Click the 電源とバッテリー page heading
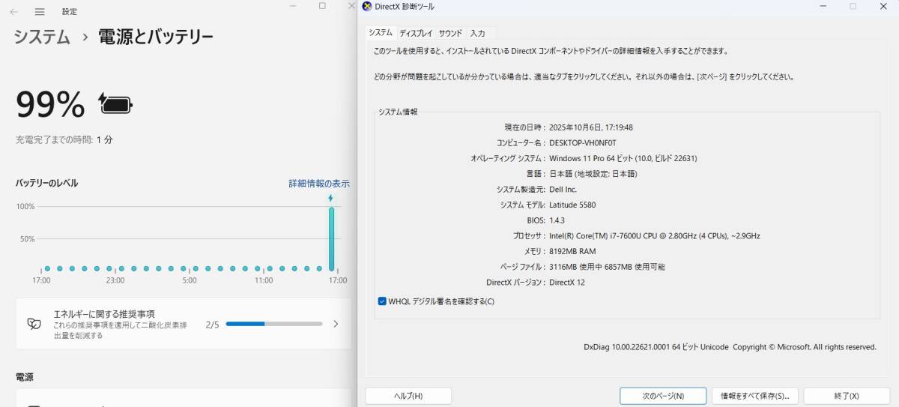The height and width of the screenshot is (407, 899). point(156,37)
